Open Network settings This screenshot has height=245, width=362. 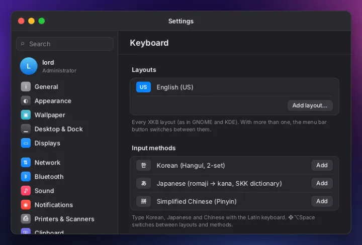click(x=65, y=163)
